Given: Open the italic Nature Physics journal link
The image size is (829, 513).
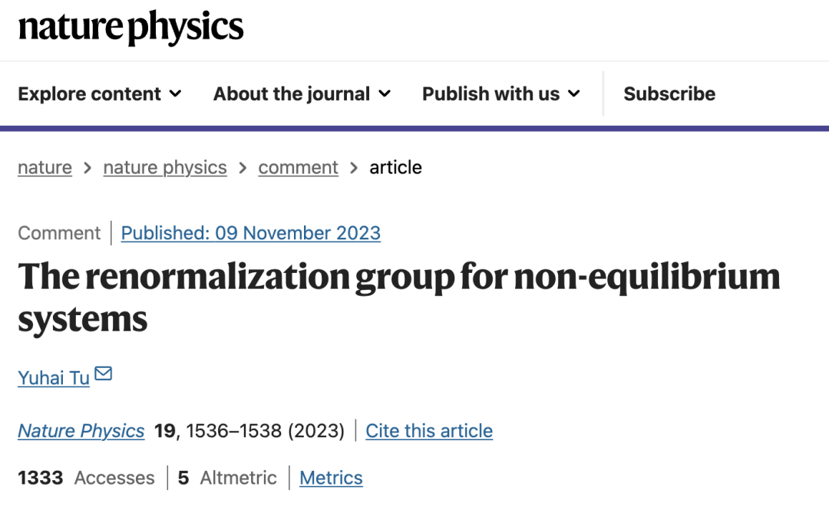Looking at the screenshot, I should (x=81, y=431).
